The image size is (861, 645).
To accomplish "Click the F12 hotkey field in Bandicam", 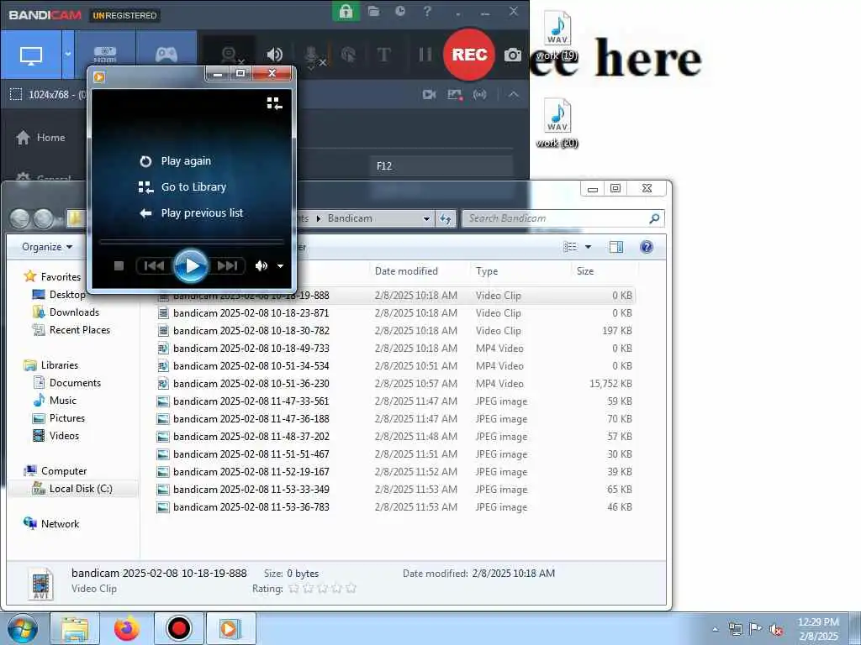I will point(441,165).
